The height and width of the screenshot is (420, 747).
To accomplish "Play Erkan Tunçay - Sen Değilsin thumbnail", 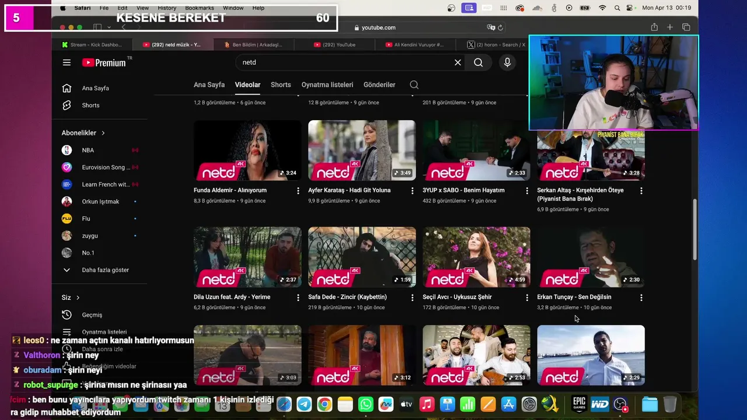I will [x=591, y=257].
